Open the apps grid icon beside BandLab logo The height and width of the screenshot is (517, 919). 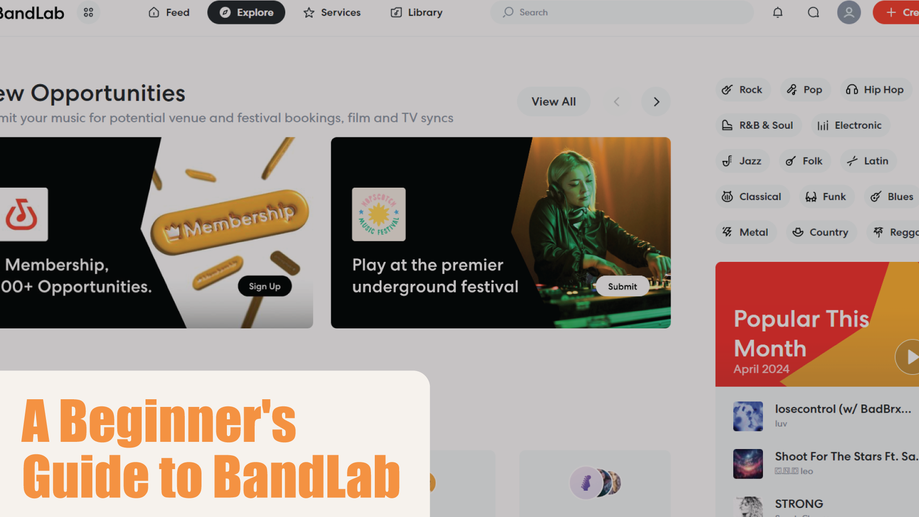point(89,12)
